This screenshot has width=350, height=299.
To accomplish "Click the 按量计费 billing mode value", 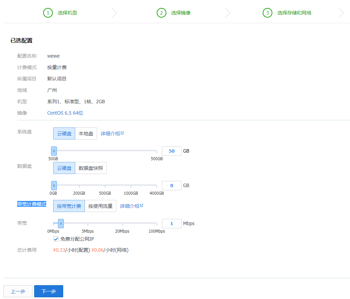I will pos(57,67).
